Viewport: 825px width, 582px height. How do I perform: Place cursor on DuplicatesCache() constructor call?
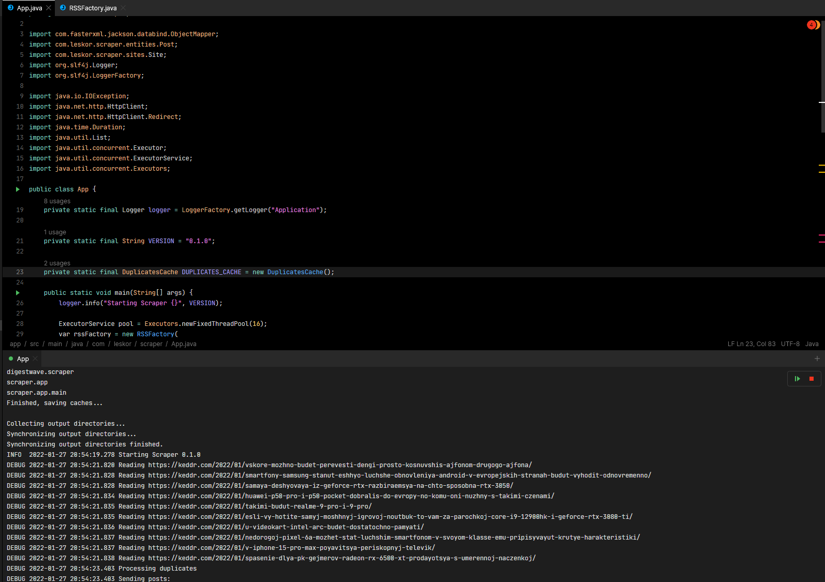point(301,272)
